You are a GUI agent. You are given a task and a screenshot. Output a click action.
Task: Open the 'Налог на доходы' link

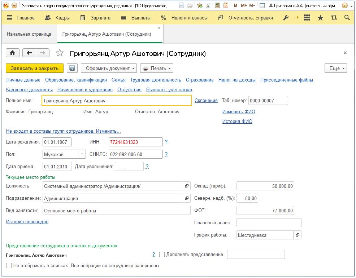(237, 80)
